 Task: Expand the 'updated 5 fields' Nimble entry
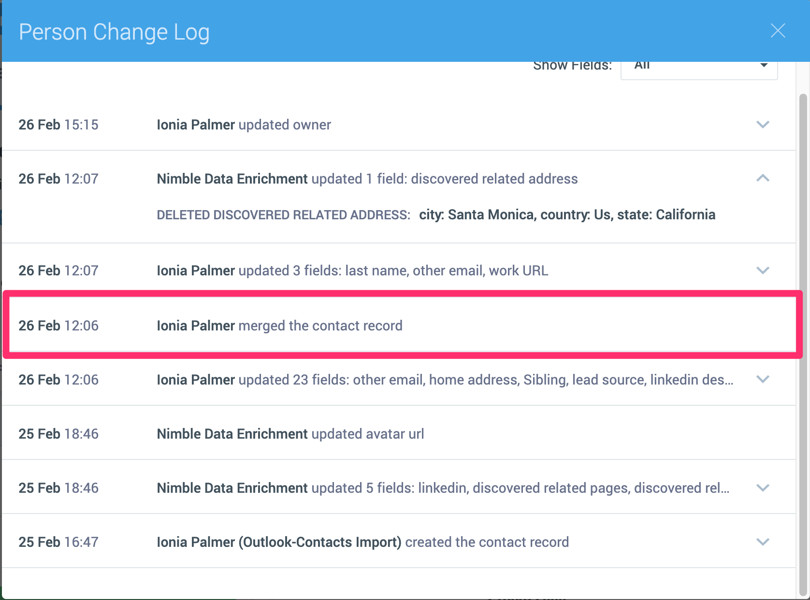point(763,488)
